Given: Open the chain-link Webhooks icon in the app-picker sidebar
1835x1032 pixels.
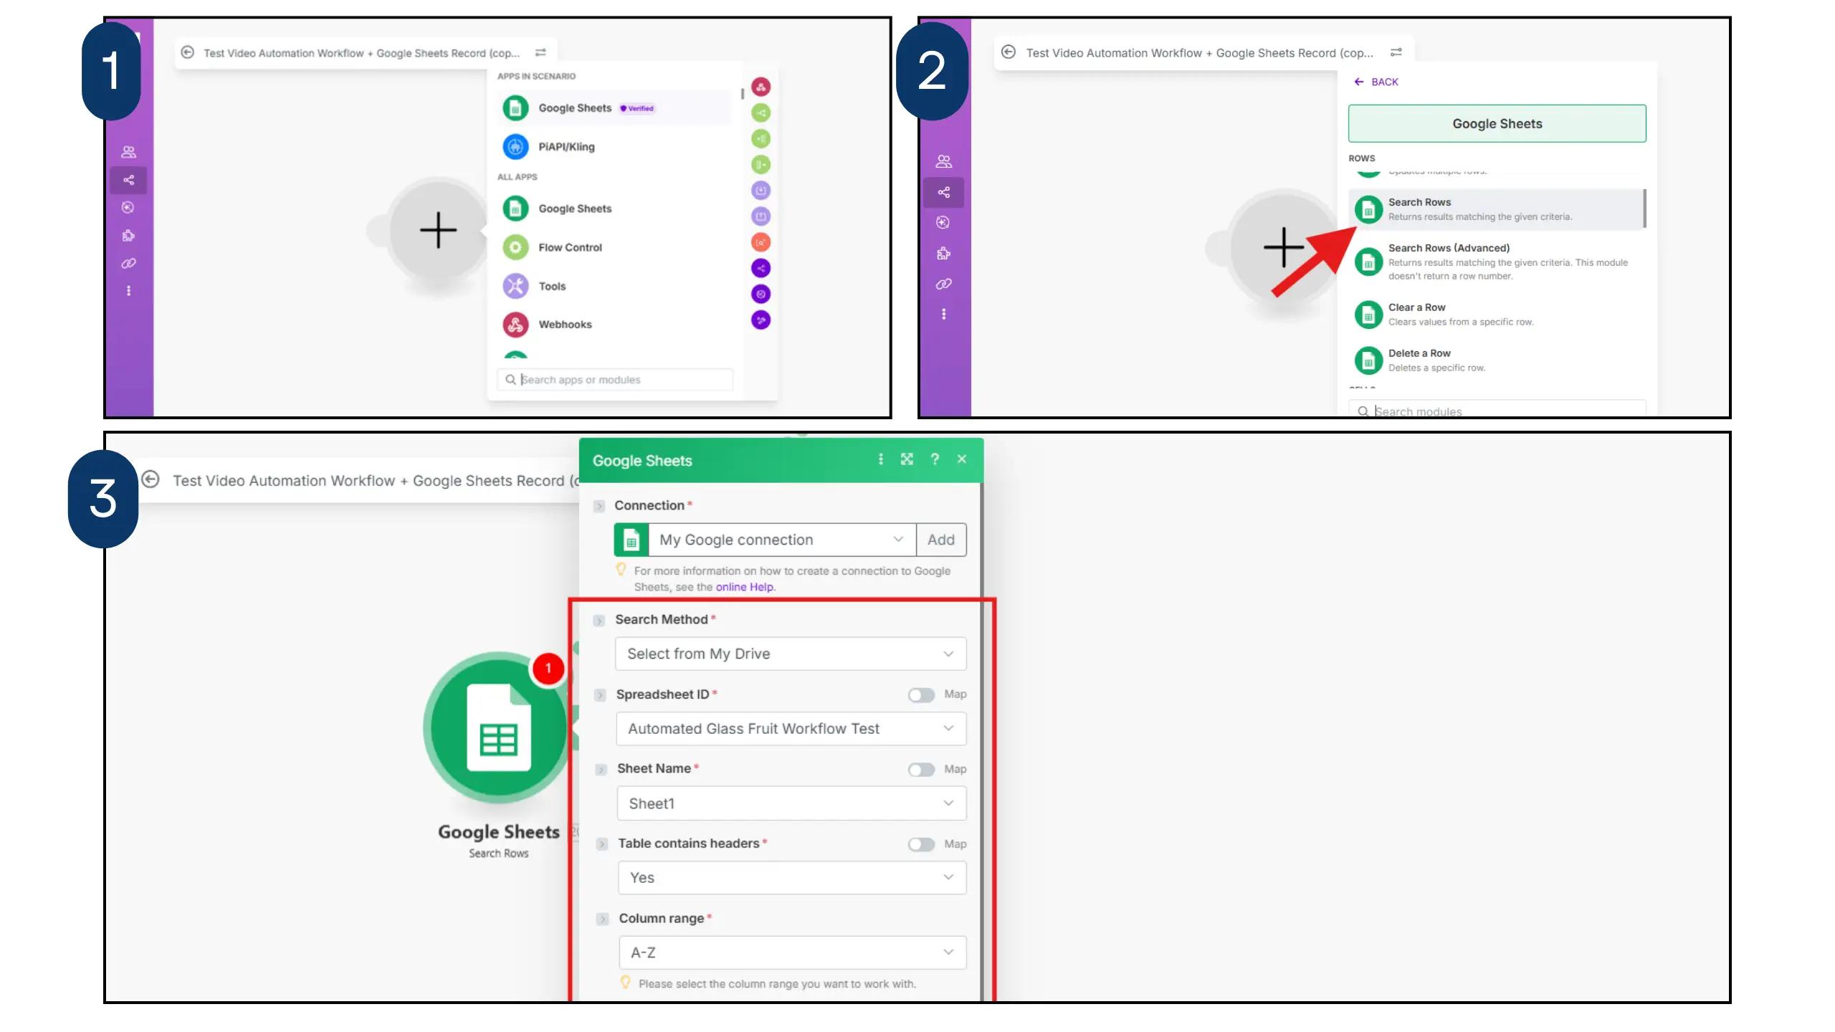Looking at the screenshot, I should pos(128,263).
